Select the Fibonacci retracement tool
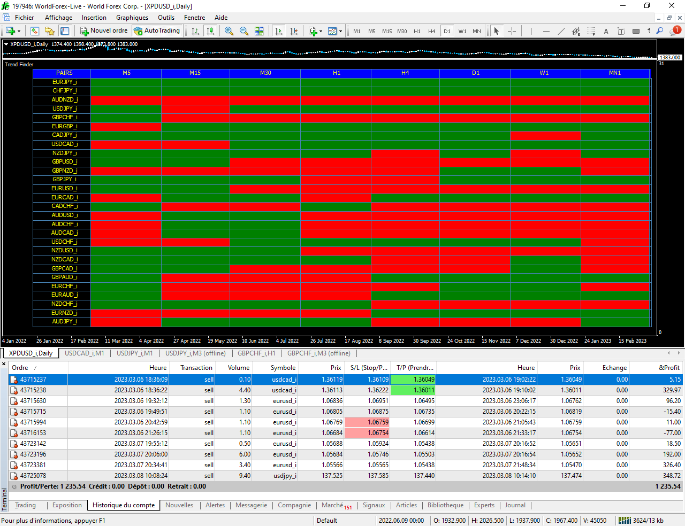685x526 pixels. [x=591, y=31]
